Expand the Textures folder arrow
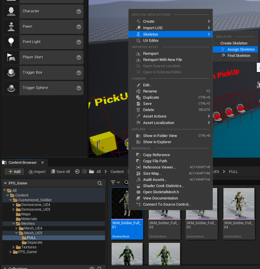The image size is (260, 269). 14,247
